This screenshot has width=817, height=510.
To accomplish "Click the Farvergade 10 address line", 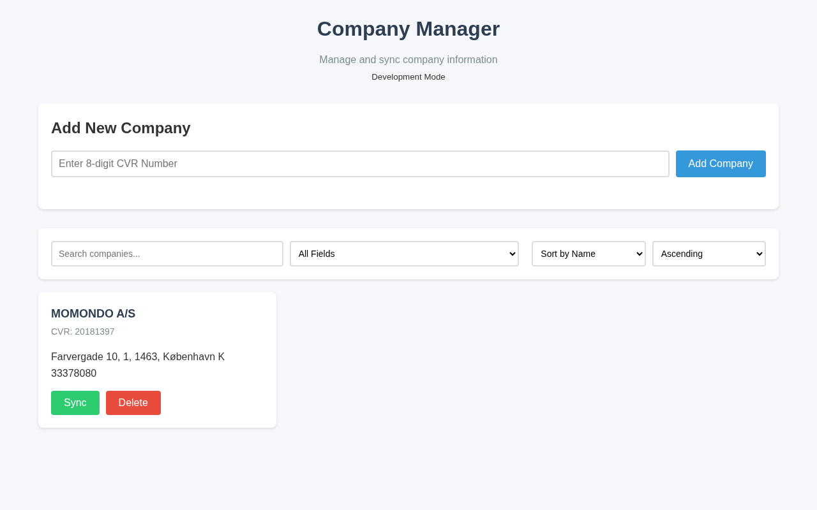I will click(x=138, y=357).
